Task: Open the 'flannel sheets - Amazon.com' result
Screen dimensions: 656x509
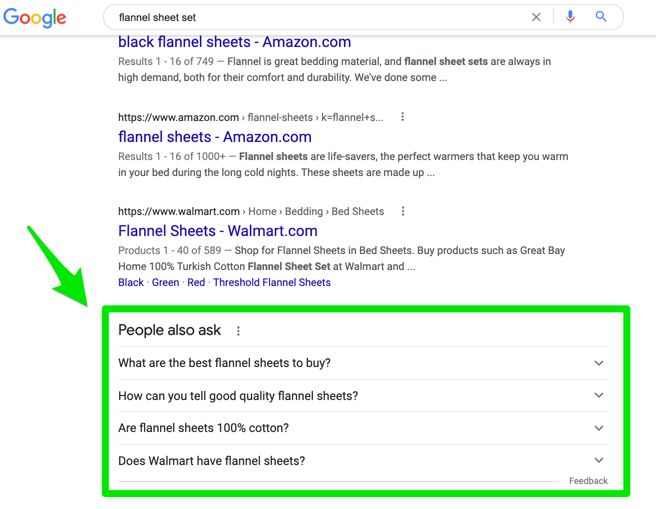Action: pyautogui.click(x=215, y=136)
